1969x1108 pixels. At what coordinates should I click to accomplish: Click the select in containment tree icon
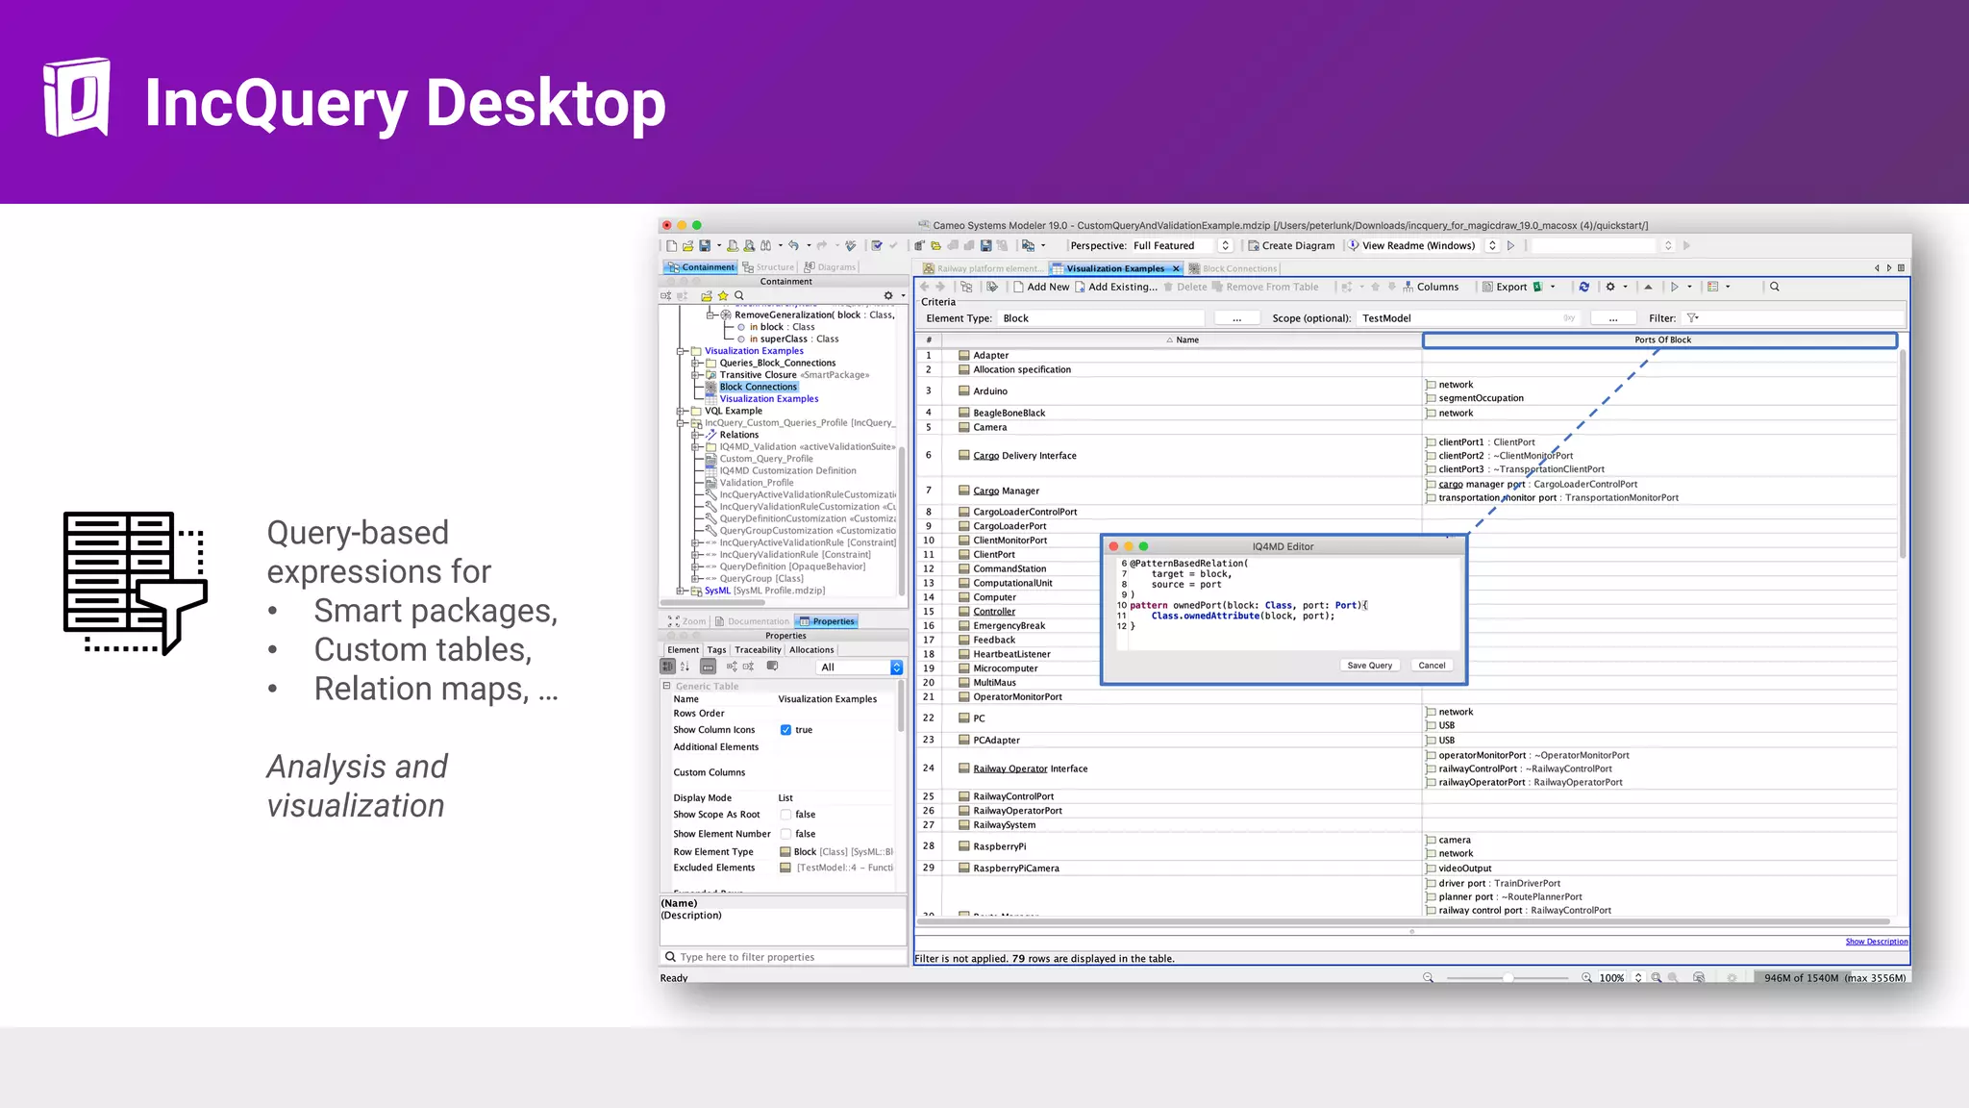(x=966, y=287)
